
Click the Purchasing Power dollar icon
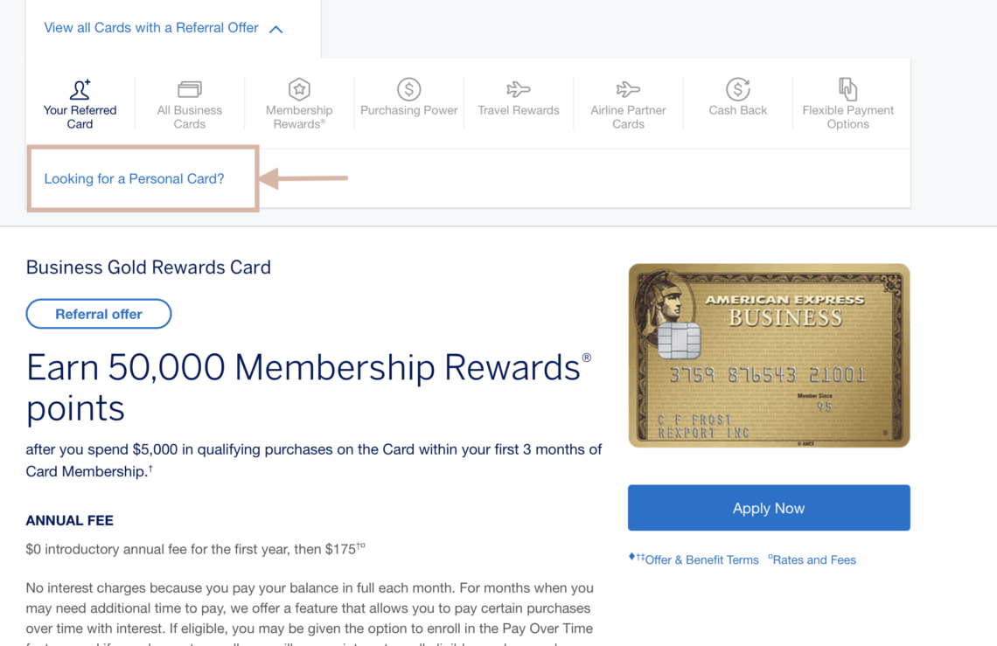(408, 89)
